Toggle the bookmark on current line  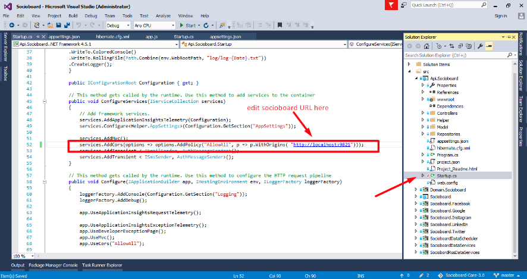pyautogui.click(x=280, y=25)
